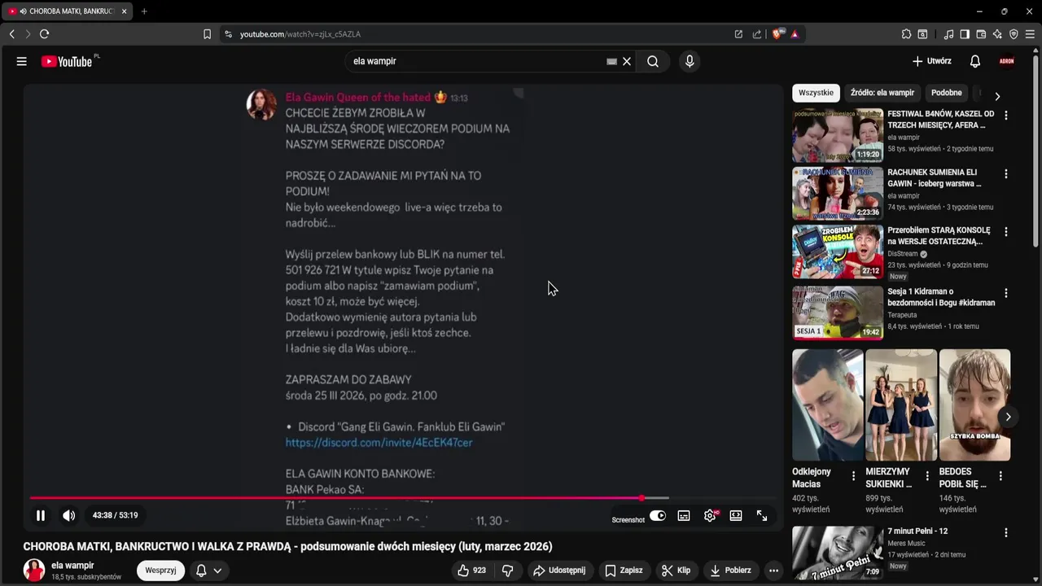Screen dimensions: 1042x586
Task: Open options for Sesja 1 Kidraman video
Action: coord(1006,293)
